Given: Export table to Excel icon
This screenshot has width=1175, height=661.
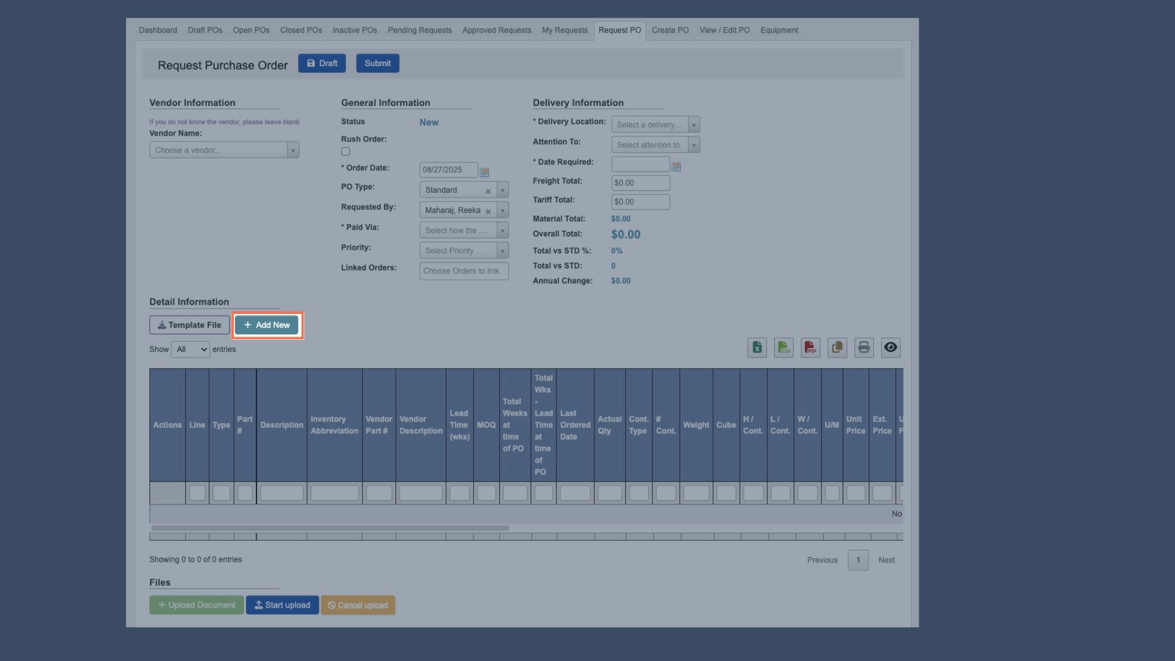Looking at the screenshot, I should (757, 348).
